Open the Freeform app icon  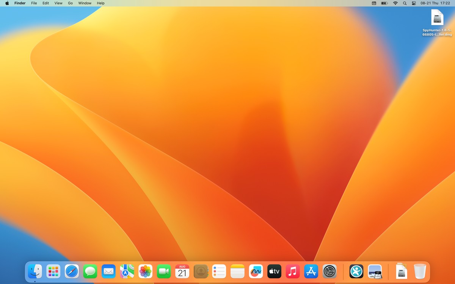pyautogui.click(x=256, y=272)
